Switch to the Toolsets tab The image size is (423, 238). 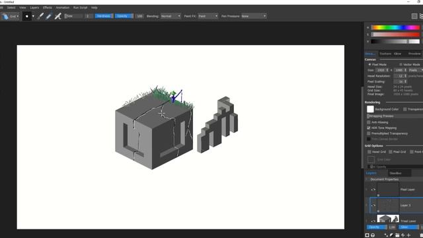click(x=385, y=54)
